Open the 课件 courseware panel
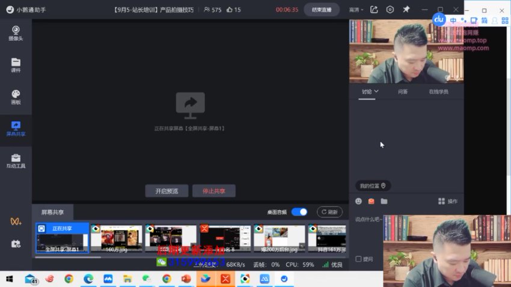511x287 pixels. (16, 65)
